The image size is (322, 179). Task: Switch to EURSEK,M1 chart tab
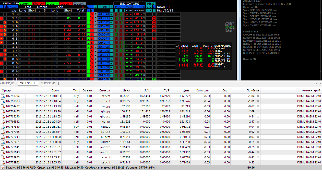pyautogui.click(x=48, y=83)
